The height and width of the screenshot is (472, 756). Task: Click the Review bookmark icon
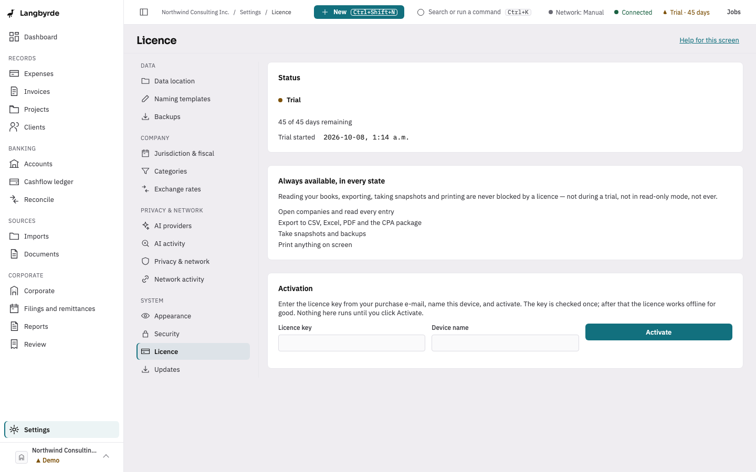(14, 344)
